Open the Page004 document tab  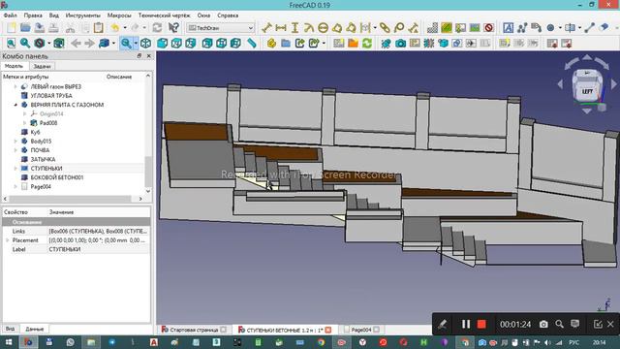pos(361,330)
